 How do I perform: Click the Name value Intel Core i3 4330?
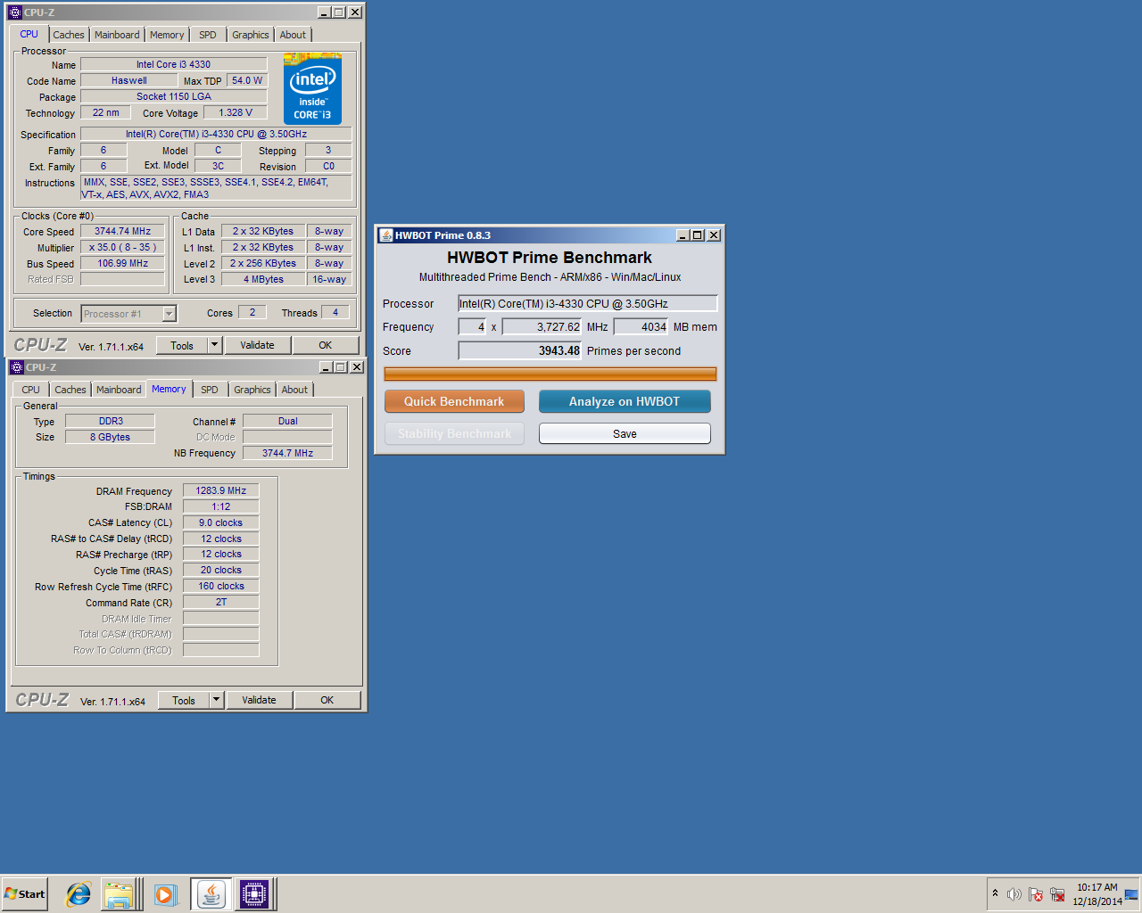(173, 64)
